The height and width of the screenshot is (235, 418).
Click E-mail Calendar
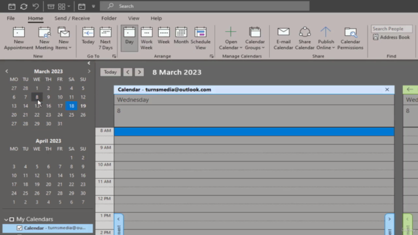point(283,39)
